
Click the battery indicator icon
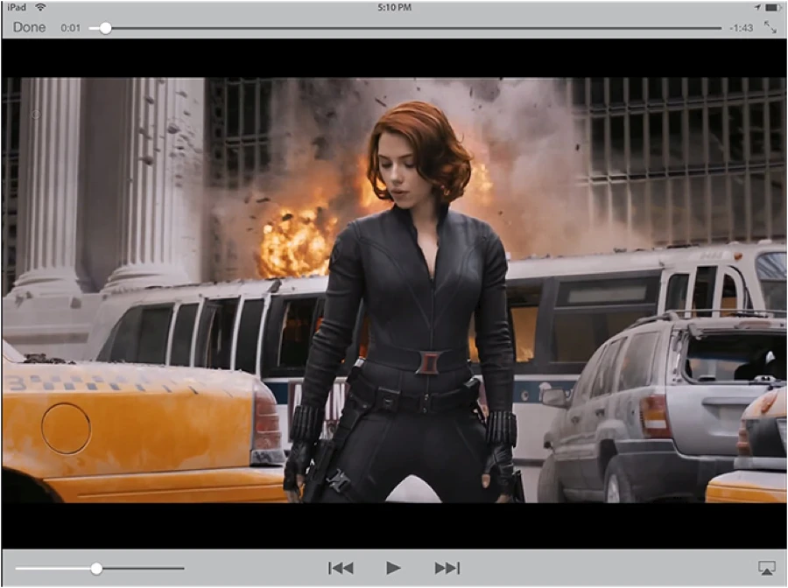coord(773,8)
